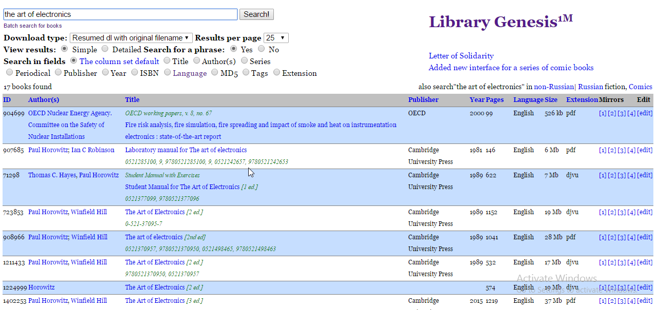Sort results by Size column

click(551, 100)
